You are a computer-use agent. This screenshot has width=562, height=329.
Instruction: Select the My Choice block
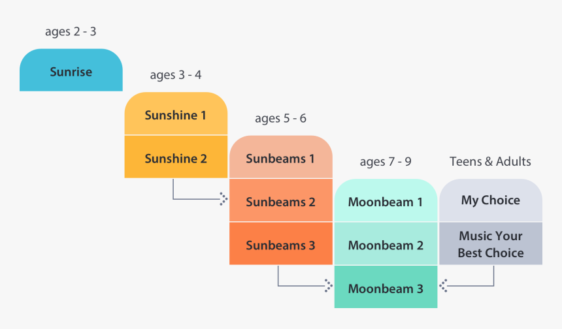pyautogui.click(x=491, y=200)
